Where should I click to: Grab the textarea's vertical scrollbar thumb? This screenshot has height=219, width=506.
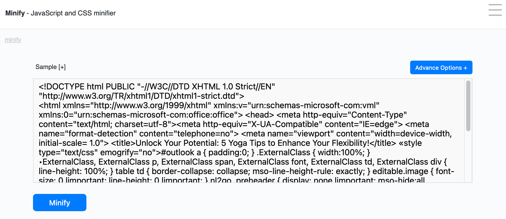(x=468, y=106)
